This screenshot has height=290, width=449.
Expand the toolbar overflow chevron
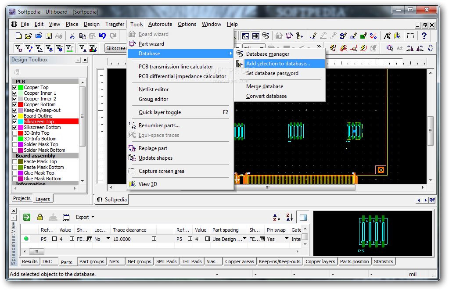coord(319,46)
